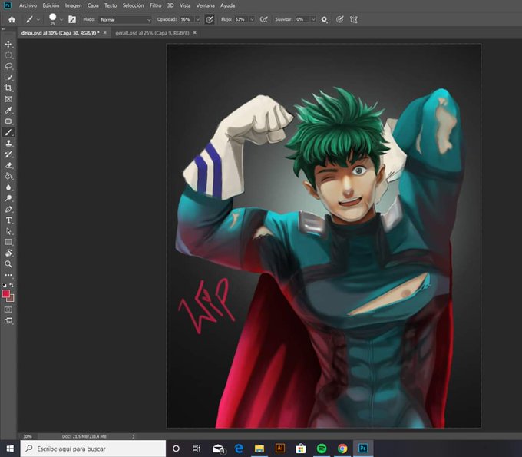The image size is (522, 457).
Task: Click the Opacidad value field
Action: 187,20
